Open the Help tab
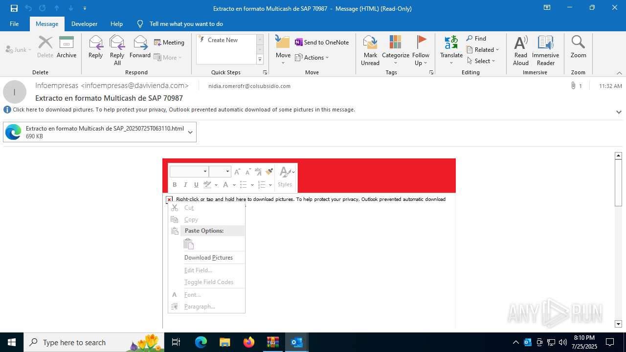Image resolution: width=626 pixels, height=352 pixels. [116, 24]
